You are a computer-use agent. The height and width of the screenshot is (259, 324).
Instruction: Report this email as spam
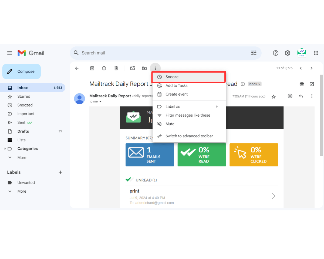104,68
